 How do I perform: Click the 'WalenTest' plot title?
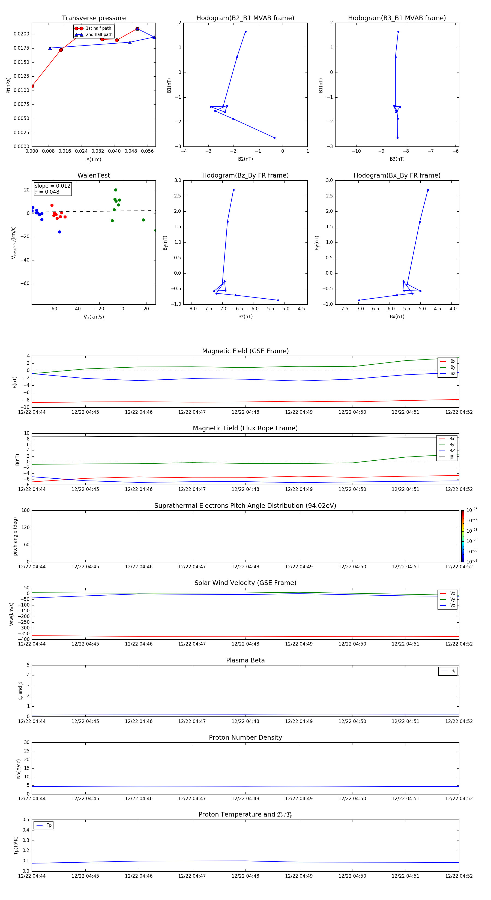[x=94, y=175]
